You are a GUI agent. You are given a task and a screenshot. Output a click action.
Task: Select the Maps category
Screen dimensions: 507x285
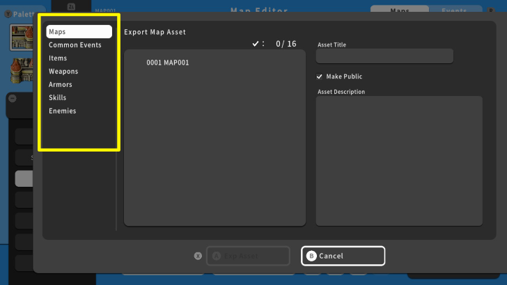(x=79, y=32)
